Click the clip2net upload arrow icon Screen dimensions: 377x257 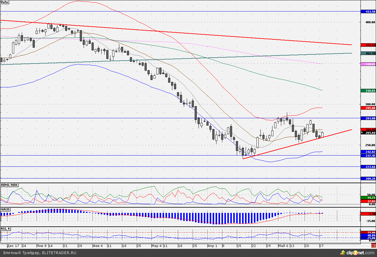tap(343, 253)
